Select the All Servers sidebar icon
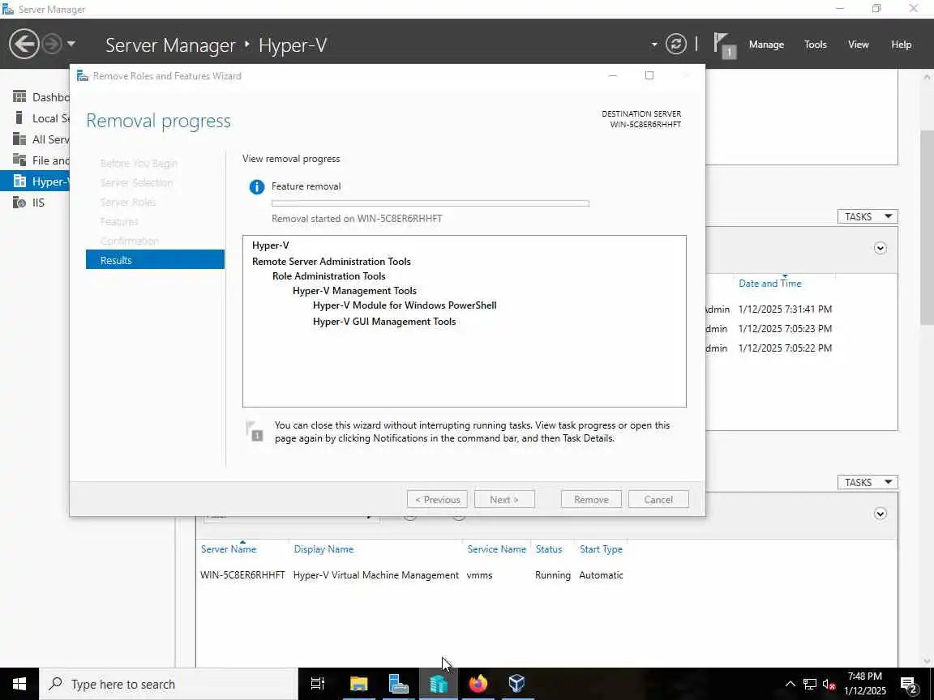934x700 pixels. click(x=19, y=139)
